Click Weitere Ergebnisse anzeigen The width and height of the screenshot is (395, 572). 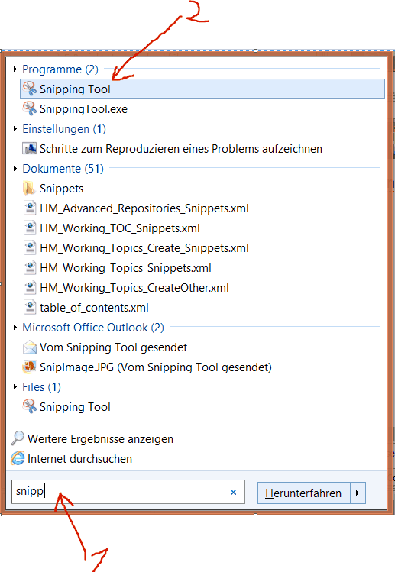(x=100, y=439)
